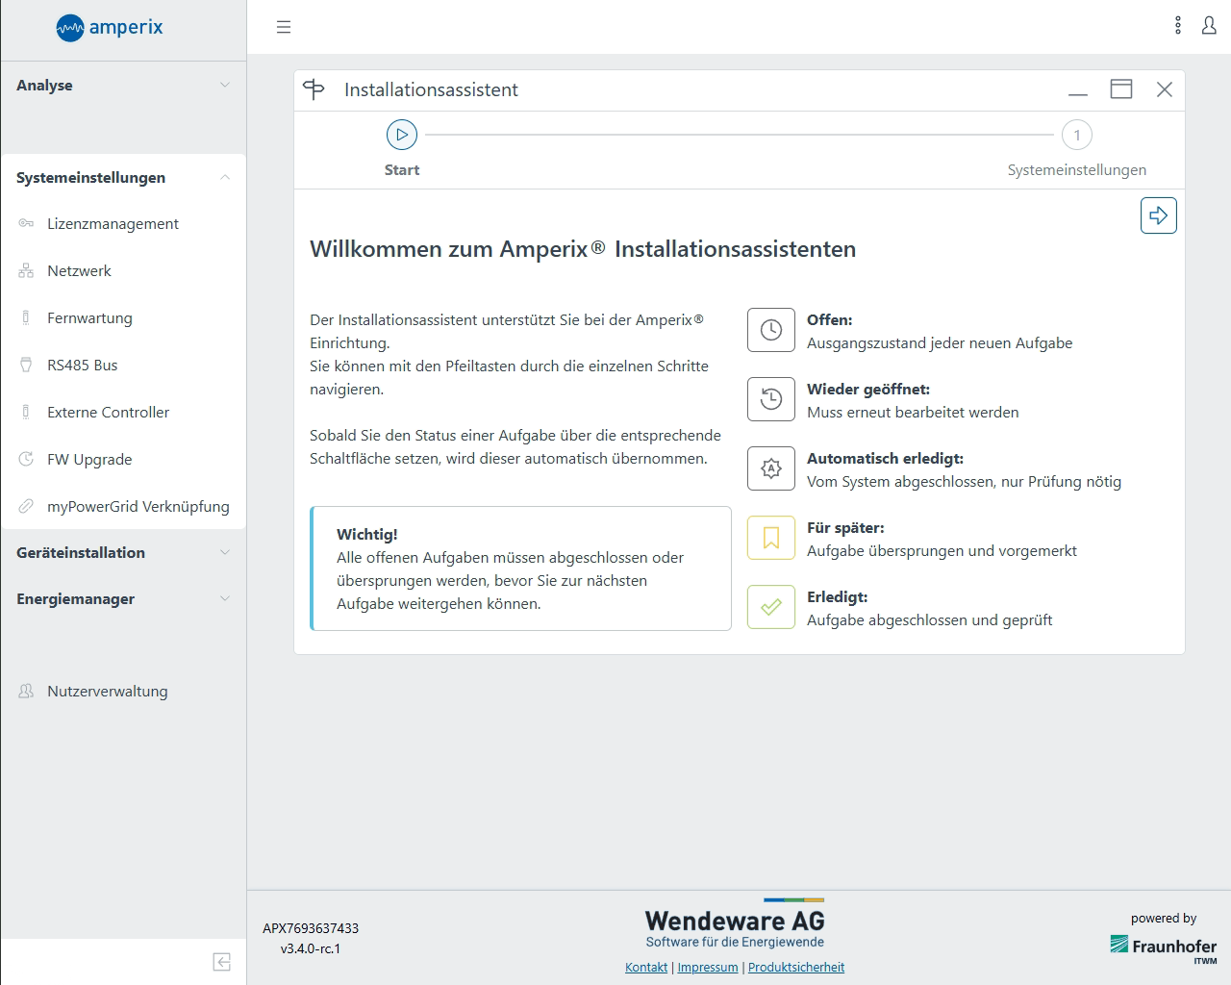Open RS485 Bus menu item
This screenshot has height=985, width=1231.
pyautogui.click(x=123, y=365)
